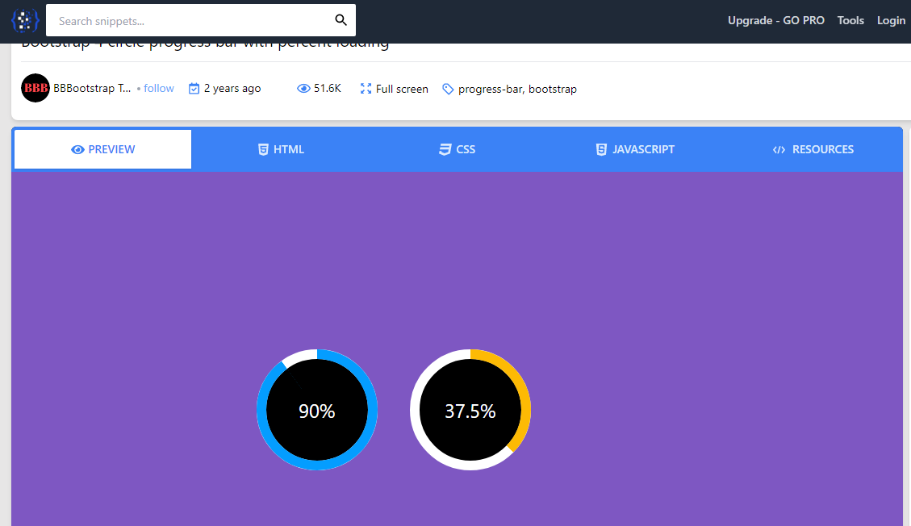Click the 90% circular progress bar

(x=316, y=410)
